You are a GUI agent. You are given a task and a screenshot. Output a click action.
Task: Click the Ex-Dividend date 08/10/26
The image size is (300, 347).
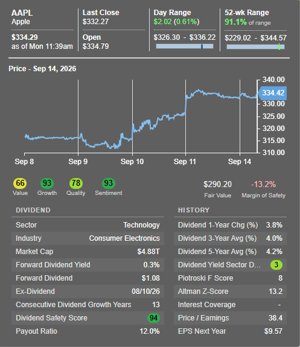click(145, 291)
